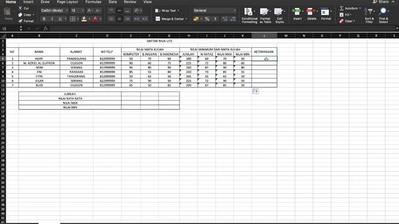Switch to the Insert tab

click(28, 2)
